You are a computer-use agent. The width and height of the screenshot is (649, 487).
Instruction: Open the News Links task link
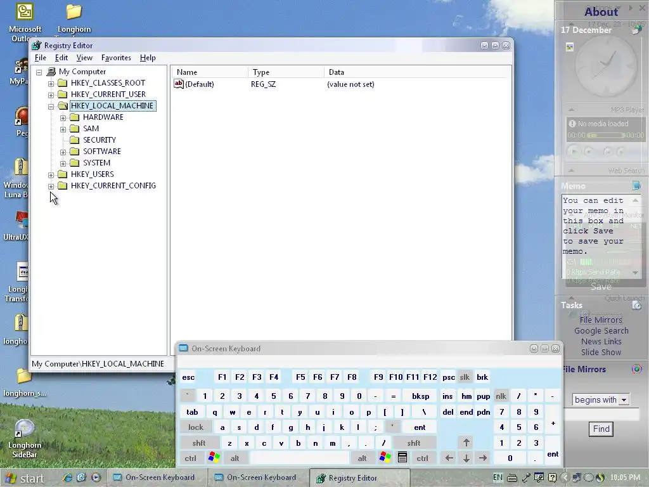click(601, 341)
